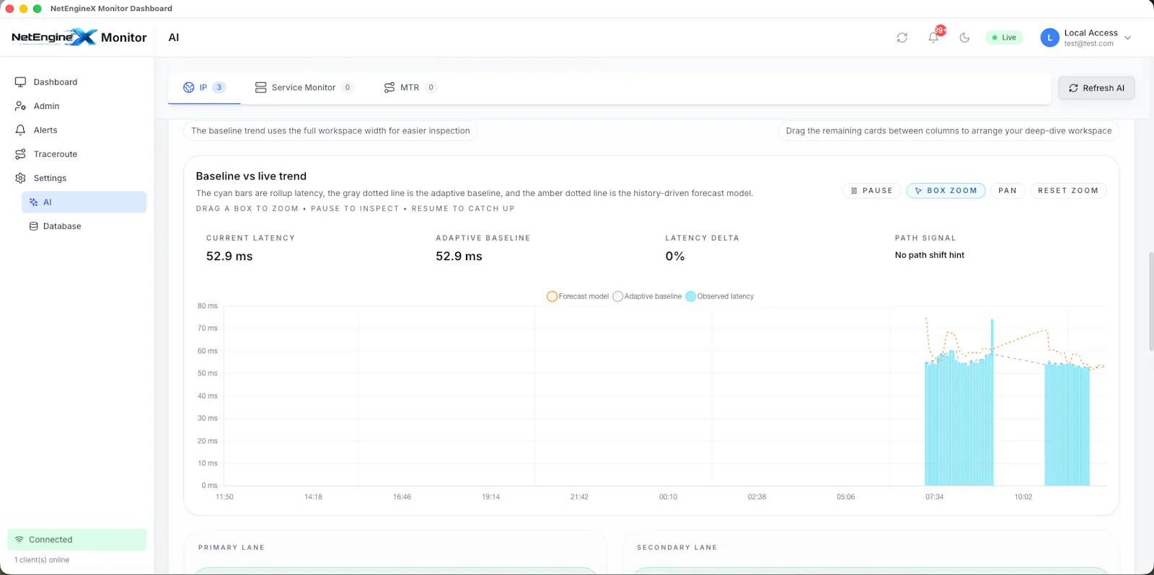Click the MTR route icon
Image resolution: width=1154 pixels, height=575 pixels.
[x=389, y=87]
